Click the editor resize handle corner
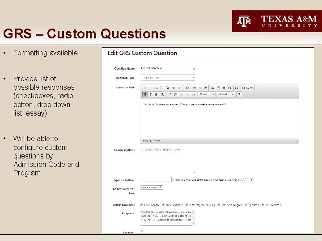 tap(297, 141)
